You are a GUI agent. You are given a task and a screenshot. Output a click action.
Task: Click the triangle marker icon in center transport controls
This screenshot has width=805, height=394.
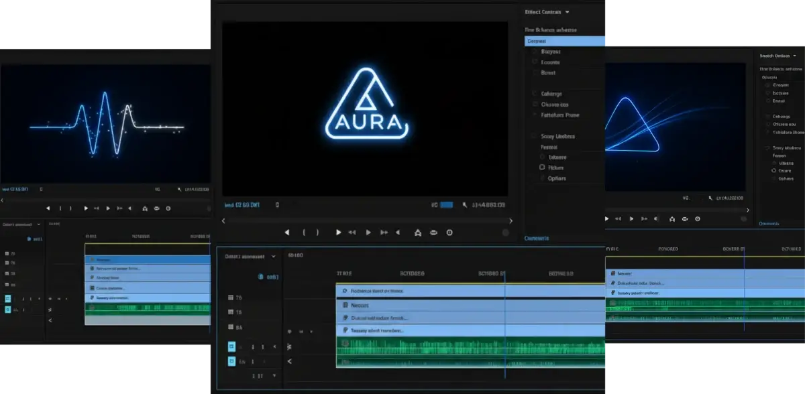tap(417, 233)
